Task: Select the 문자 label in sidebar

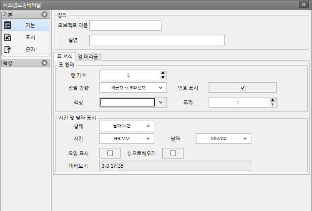Action: tap(30, 50)
